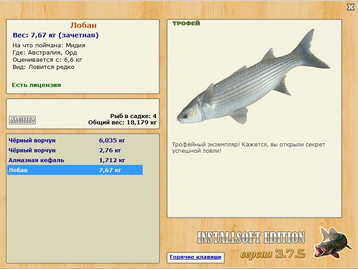
Task: Click the 6,035 кг weight value
Action: click(112, 141)
